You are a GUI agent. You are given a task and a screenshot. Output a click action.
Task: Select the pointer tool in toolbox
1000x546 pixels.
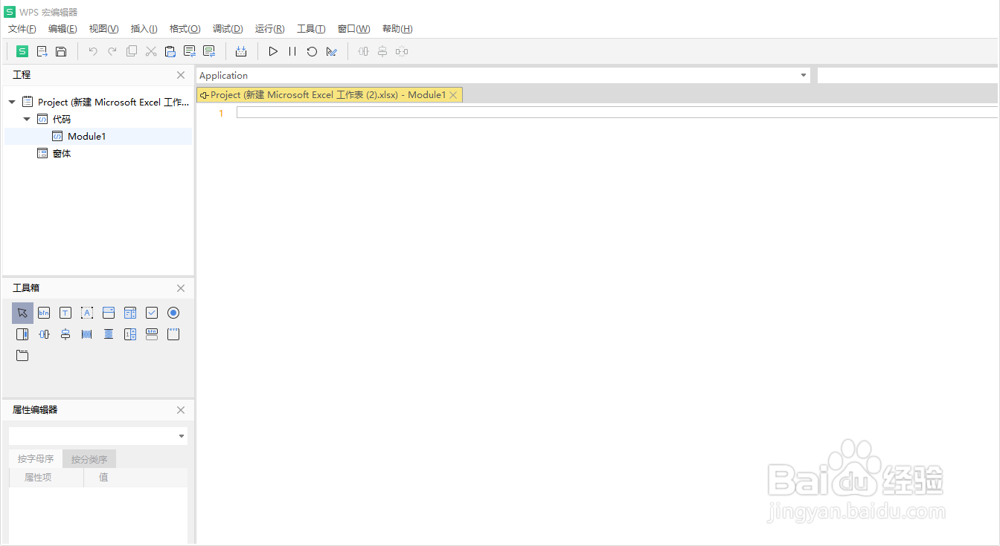pyautogui.click(x=22, y=313)
